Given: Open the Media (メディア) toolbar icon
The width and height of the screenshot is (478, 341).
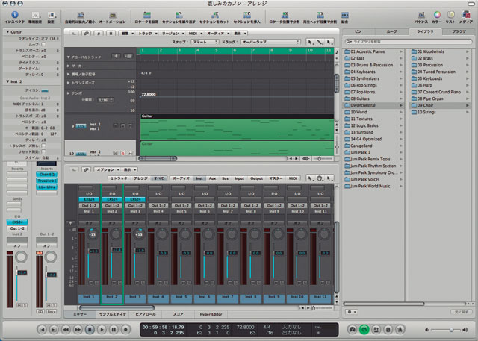Looking at the screenshot, I should point(466,15).
